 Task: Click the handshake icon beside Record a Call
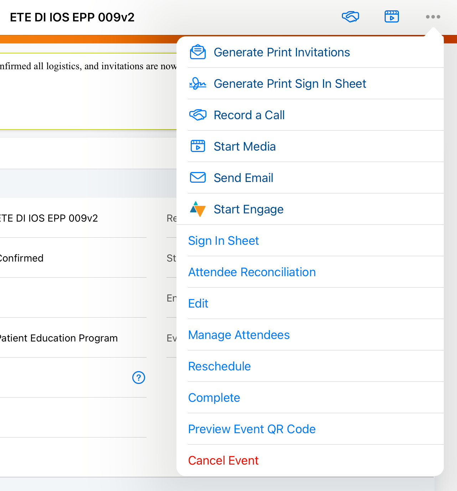198,115
